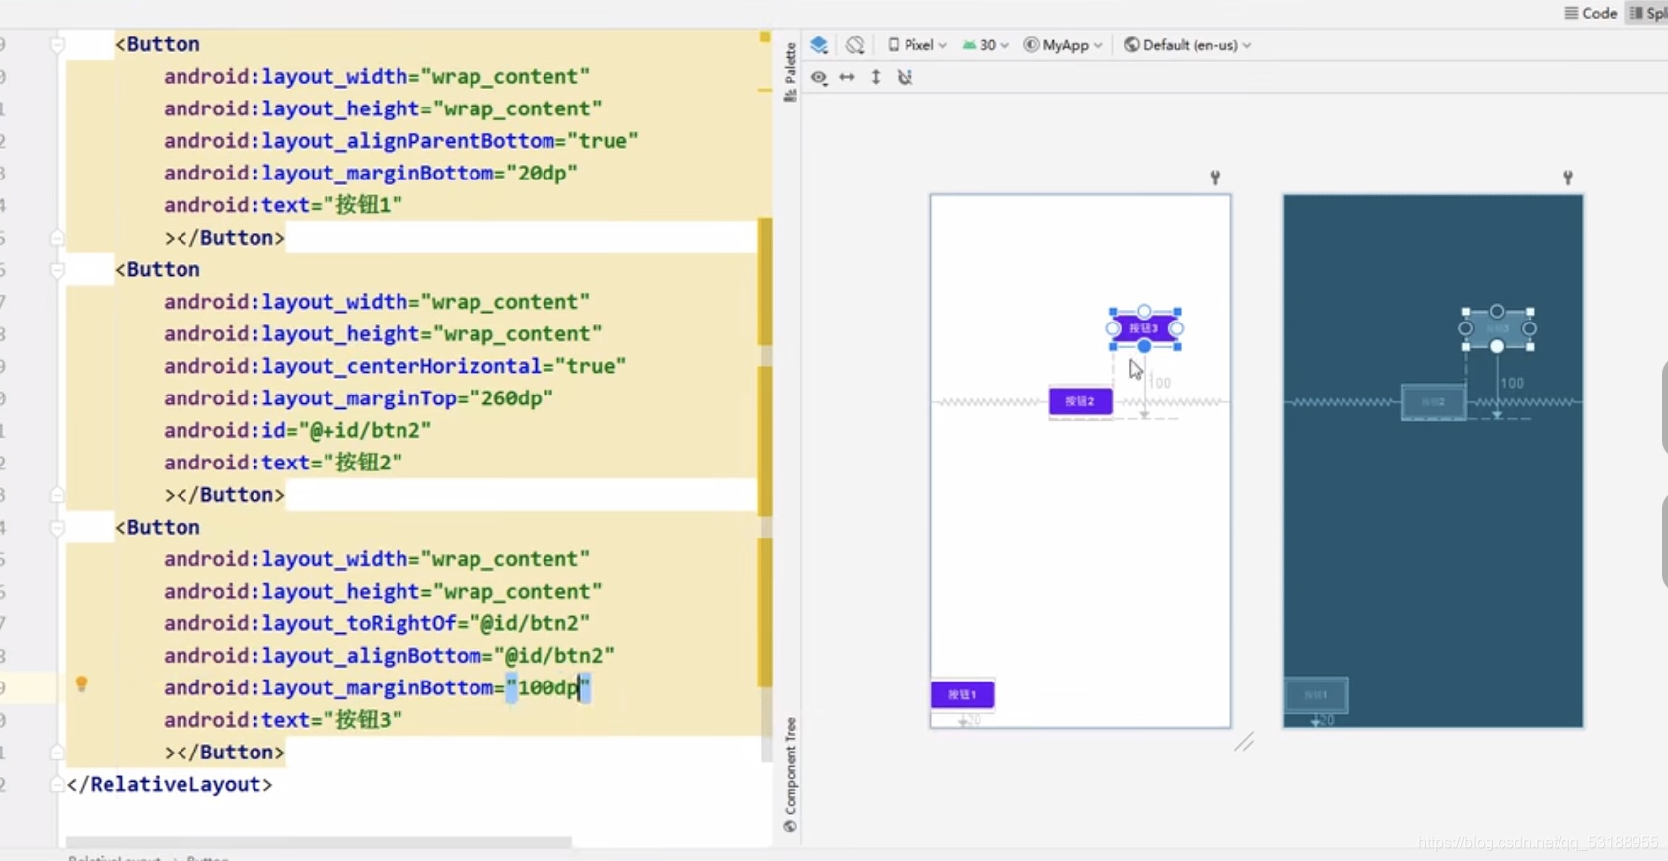Image resolution: width=1668 pixels, height=861 pixels.
Task: Open the Component Tree side panel
Action: [x=790, y=775]
